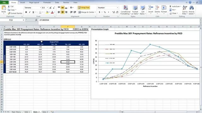Expand the AutoSum dropdown arrow
The width and height of the screenshot is (202, 113).
[x=181, y=6]
